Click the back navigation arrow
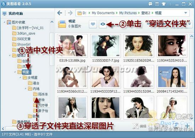 point(60,13)
